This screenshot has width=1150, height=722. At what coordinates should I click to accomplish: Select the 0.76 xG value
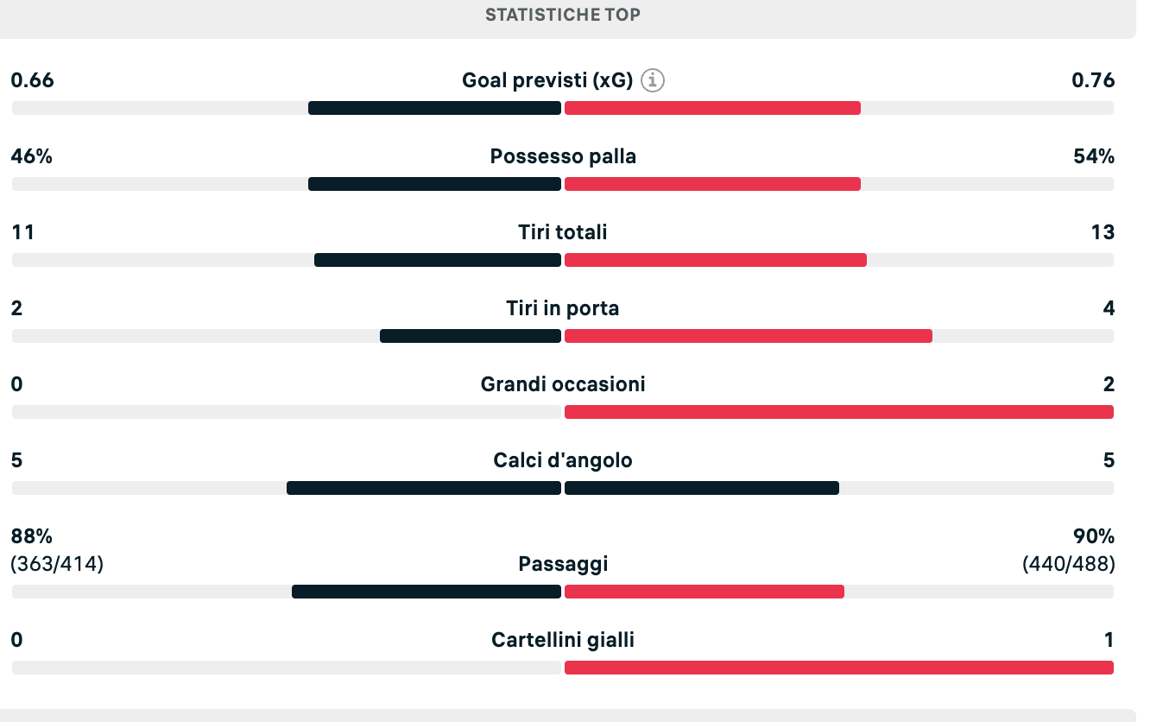(x=1093, y=80)
